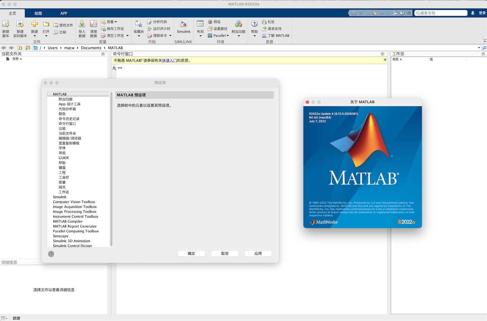Click Save Workspace (保存工作区)
Viewport: 487px width, 321px height.
pos(113,29)
